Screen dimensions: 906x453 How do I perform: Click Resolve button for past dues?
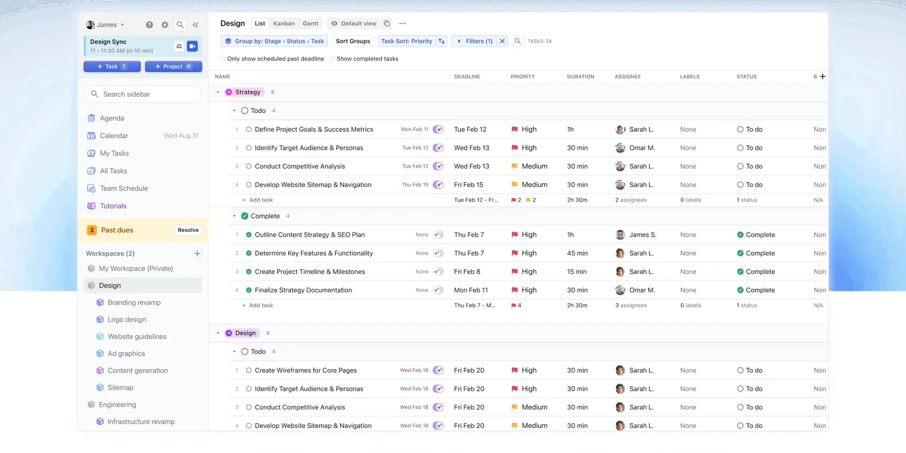[x=188, y=230]
